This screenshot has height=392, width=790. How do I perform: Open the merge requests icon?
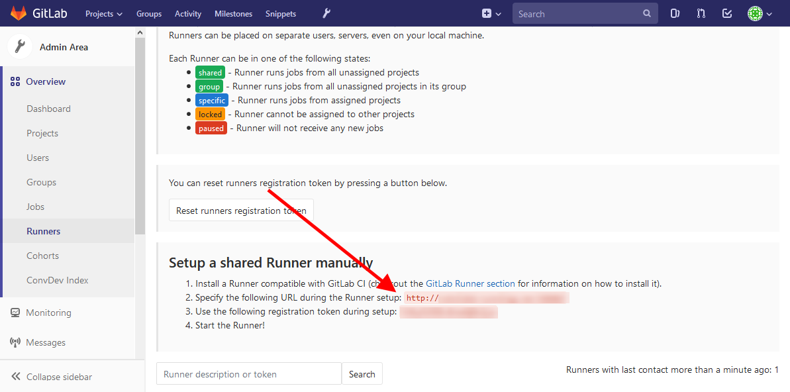pos(701,13)
